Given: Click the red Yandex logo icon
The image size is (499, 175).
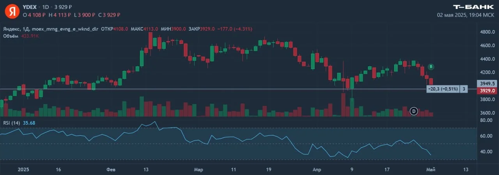Looking at the screenshot, I should tap(12, 11).
